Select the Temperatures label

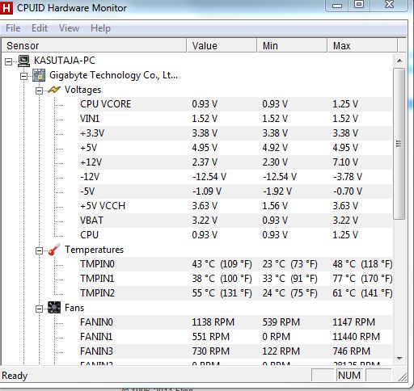(x=94, y=250)
